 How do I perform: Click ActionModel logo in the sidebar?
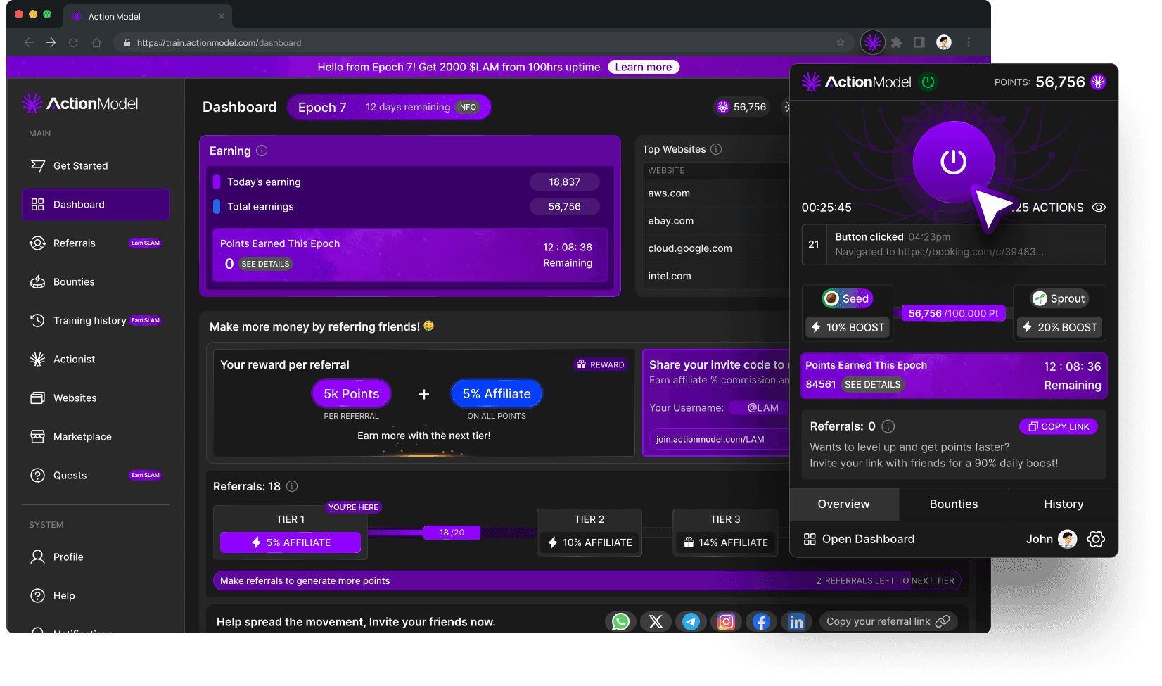(80, 103)
